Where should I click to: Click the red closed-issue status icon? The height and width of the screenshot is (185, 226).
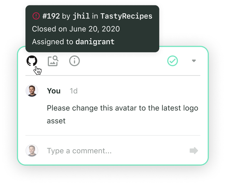click(36, 16)
